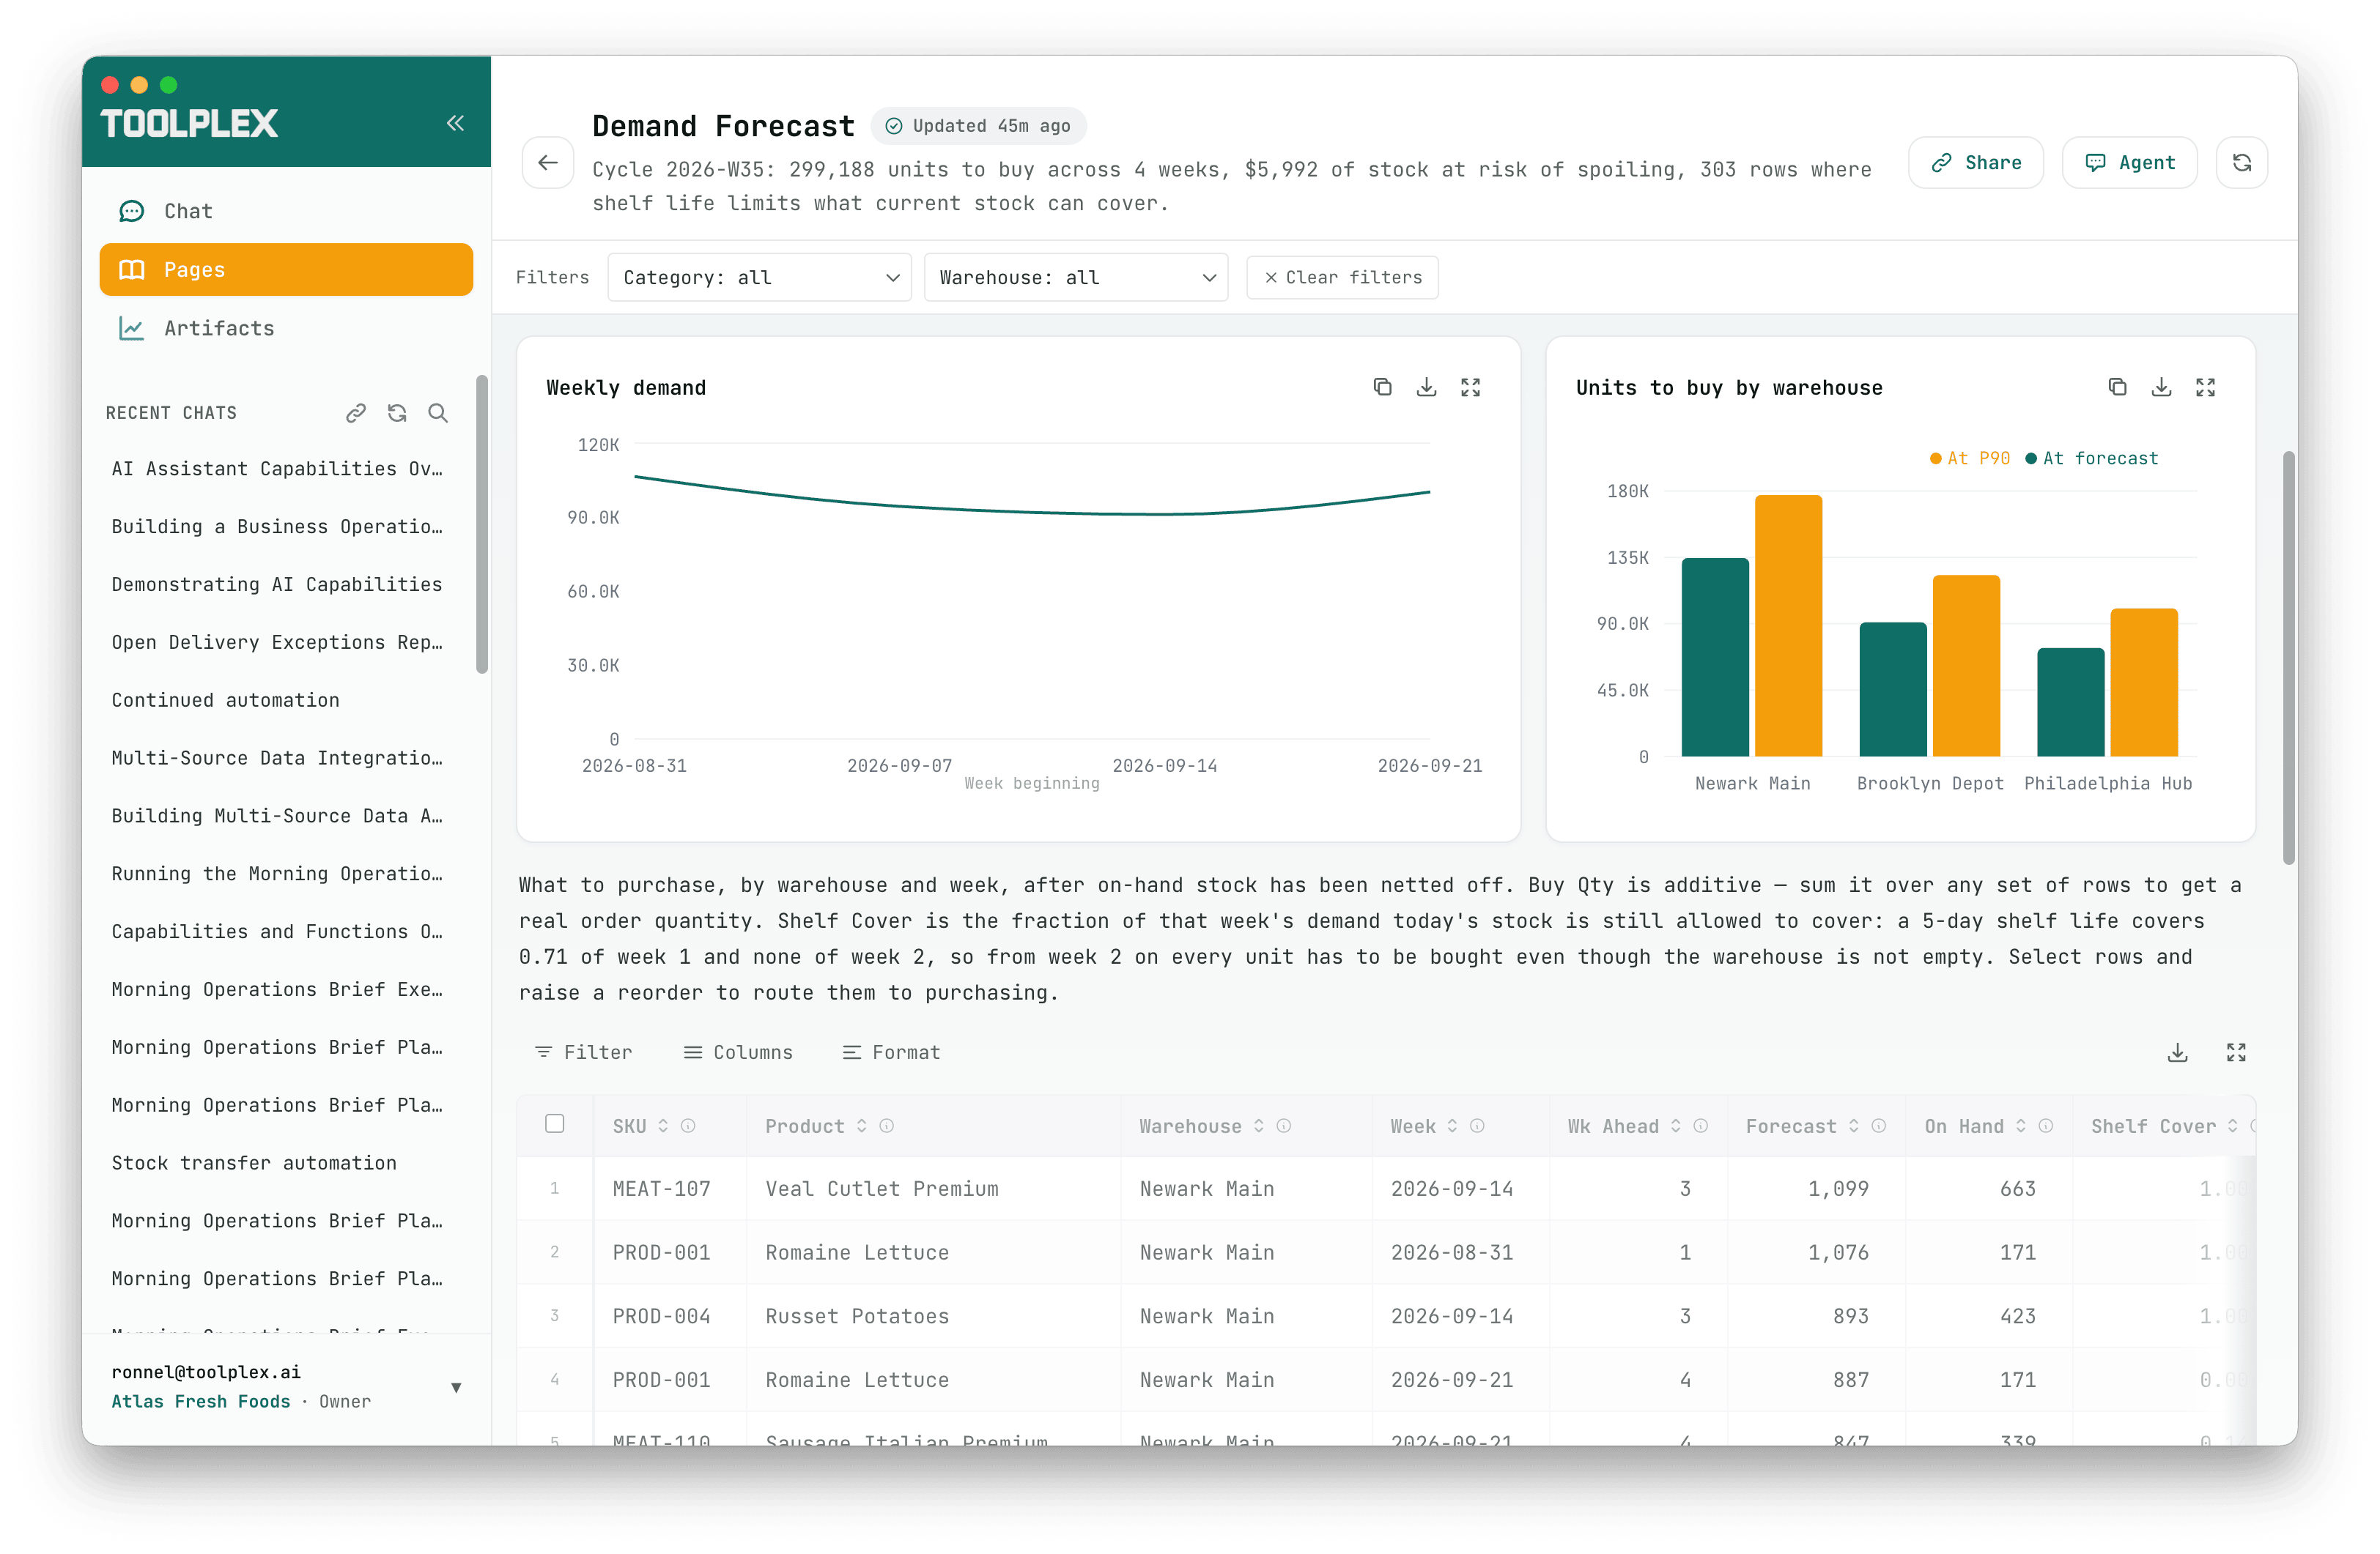2380x1554 pixels.
Task: Show info for Forecast column
Action: (1879, 1126)
